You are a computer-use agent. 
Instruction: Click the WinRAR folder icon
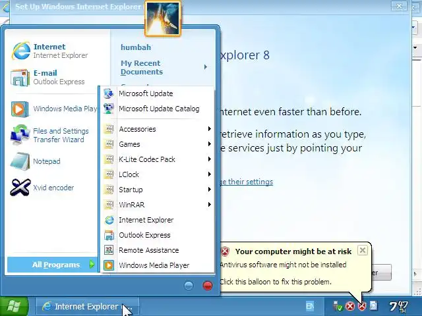pos(109,205)
